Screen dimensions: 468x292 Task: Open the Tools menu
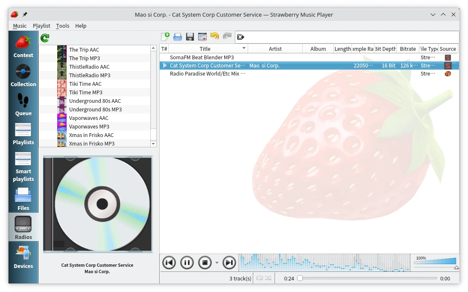click(x=62, y=26)
